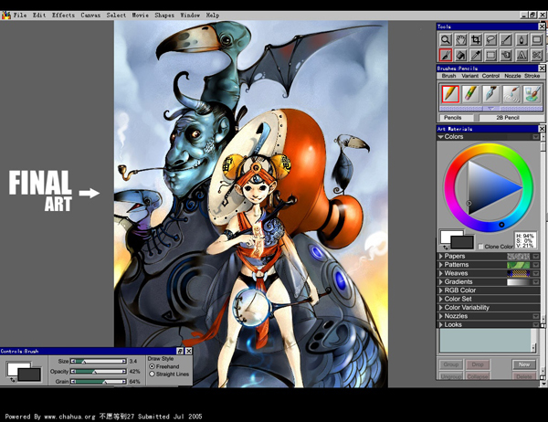The height and width of the screenshot is (422, 548).
Task: Click the Drop button
Action: point(478,364)
